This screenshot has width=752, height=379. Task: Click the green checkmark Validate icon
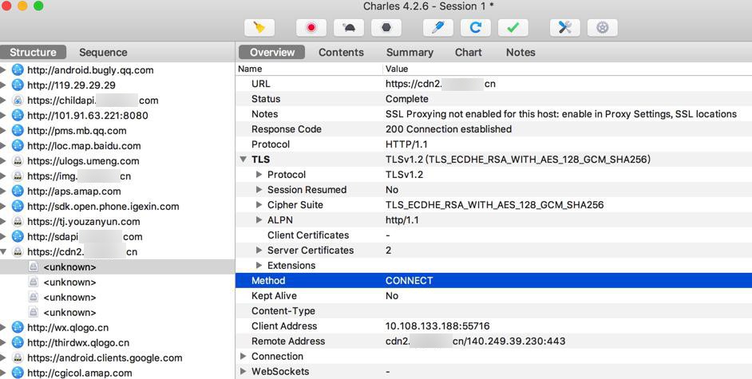coord(513,27)
